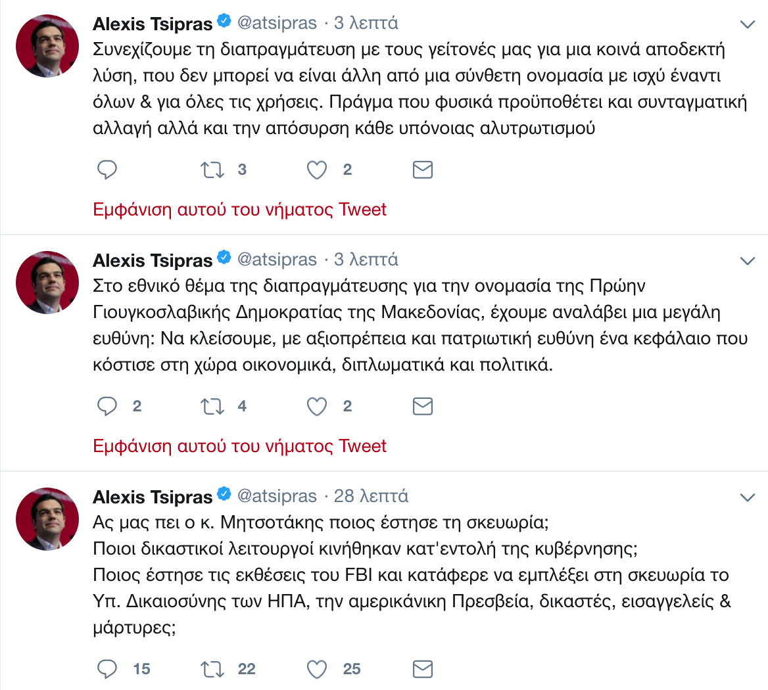Retweet the second tweet with 4 retweets
Viewport: 768px width, 690px height.
click(212, 407)
